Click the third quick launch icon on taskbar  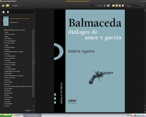click(19, 115)
